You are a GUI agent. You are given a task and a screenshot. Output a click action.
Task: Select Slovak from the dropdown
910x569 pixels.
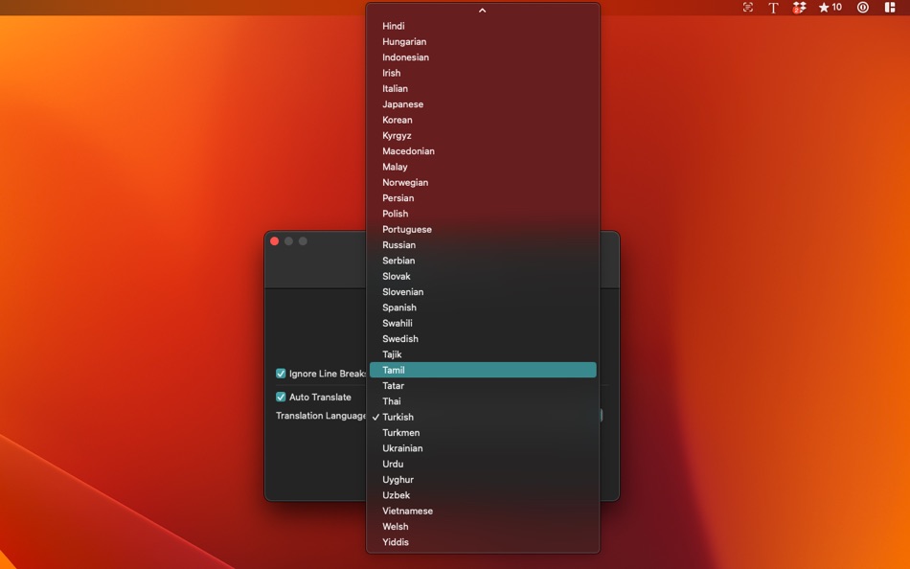(483, 277)
